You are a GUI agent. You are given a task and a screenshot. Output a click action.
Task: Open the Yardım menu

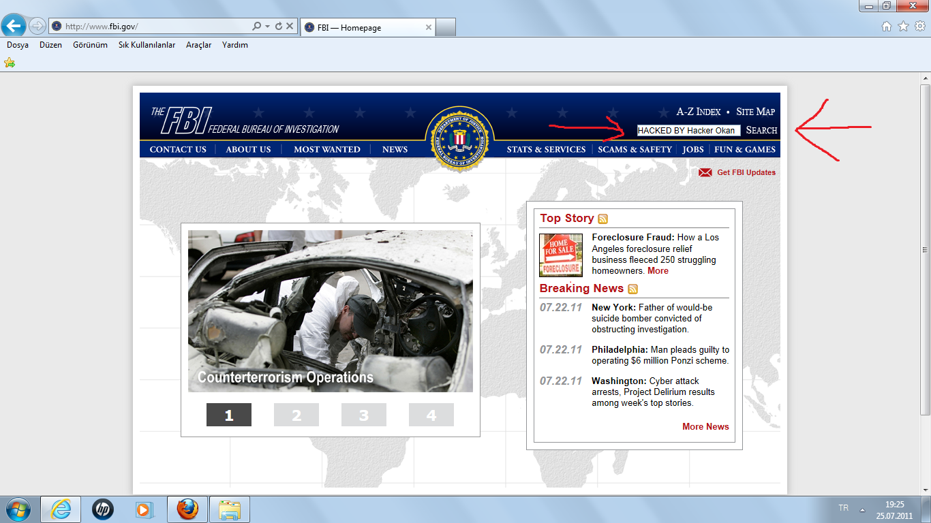(x=235, y=45)
